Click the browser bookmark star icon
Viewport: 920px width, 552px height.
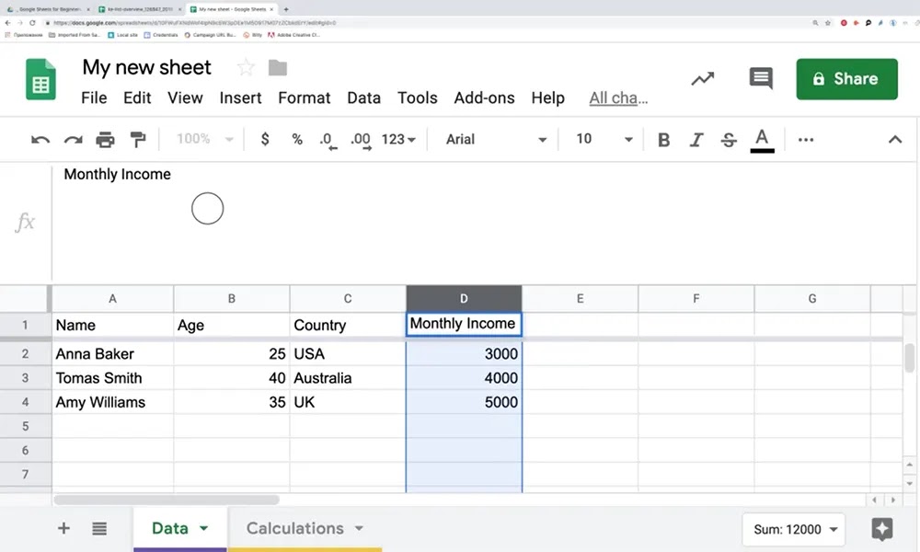pos(828,23)
